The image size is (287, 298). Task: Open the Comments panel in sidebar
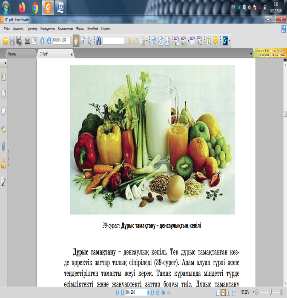point(4,129)
